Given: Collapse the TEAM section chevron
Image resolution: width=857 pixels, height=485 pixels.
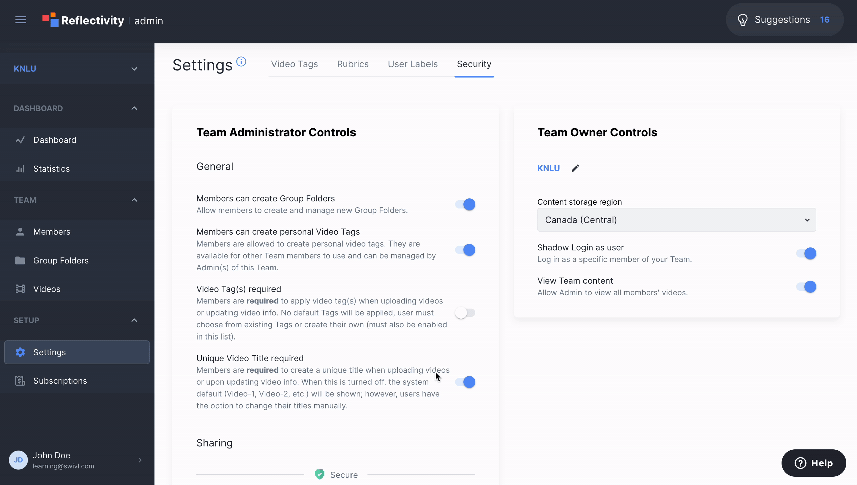Looking at the screenshot, I should pos(134,200).
